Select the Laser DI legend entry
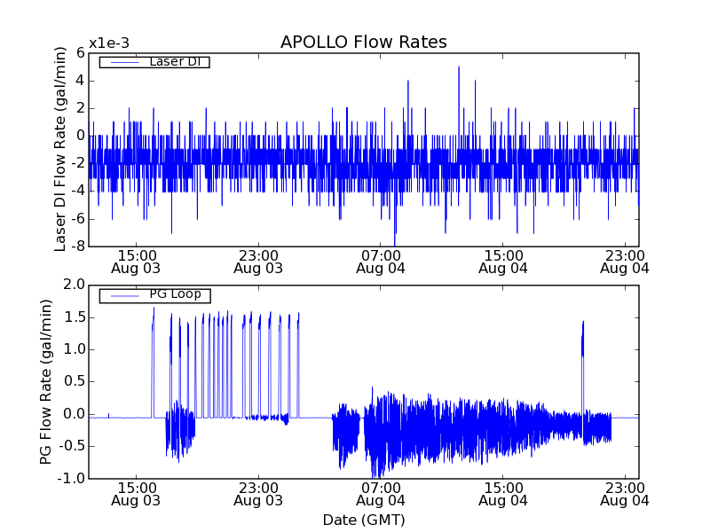 click(x=154, y=61)
